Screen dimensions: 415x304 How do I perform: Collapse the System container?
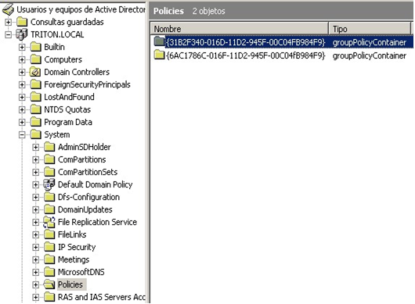click(x=22, y=134)
